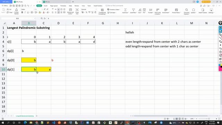Image resolution: width=222 pixels, height=125 pixels.
Task: Click the percent style icon
Action: [x=86, y=12]
